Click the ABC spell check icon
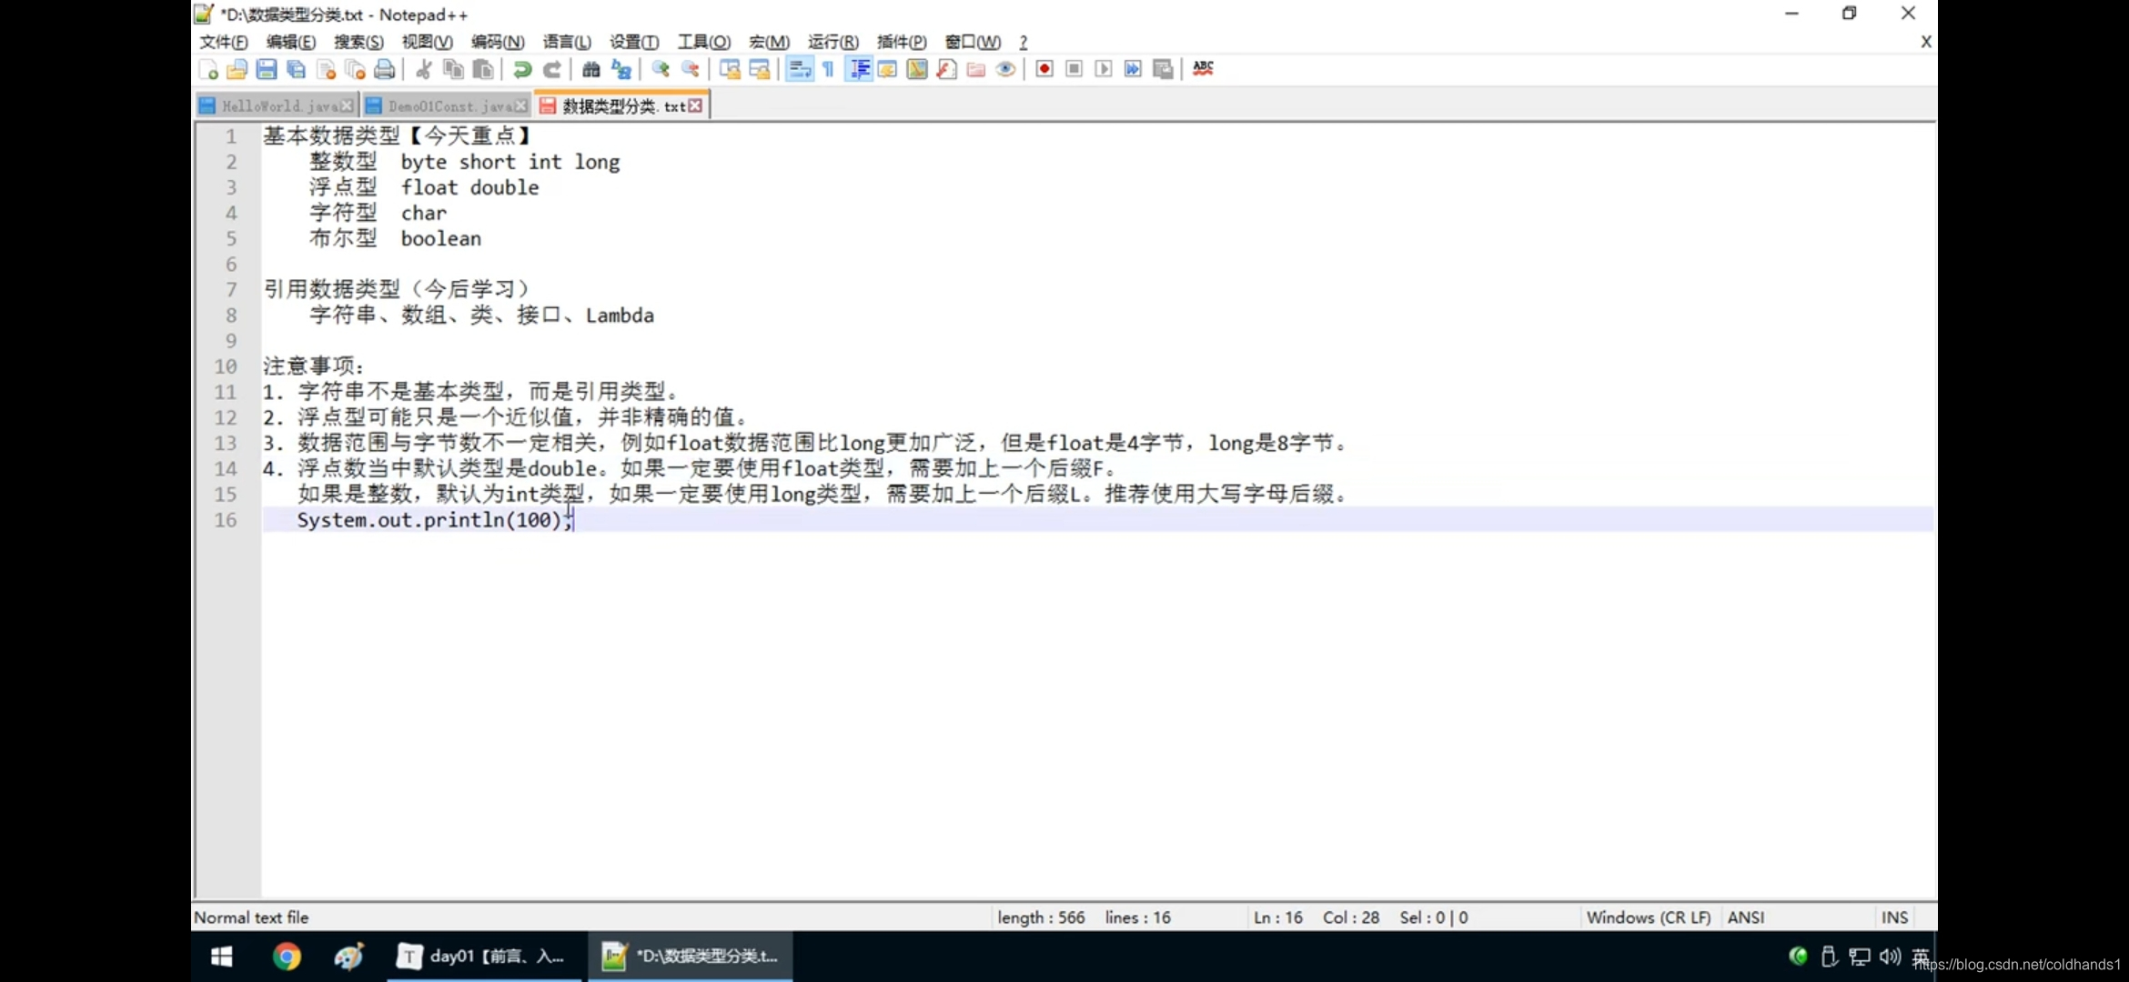Image resolution: width=2129 pixels, height=982 pixels. [1203, 69]
